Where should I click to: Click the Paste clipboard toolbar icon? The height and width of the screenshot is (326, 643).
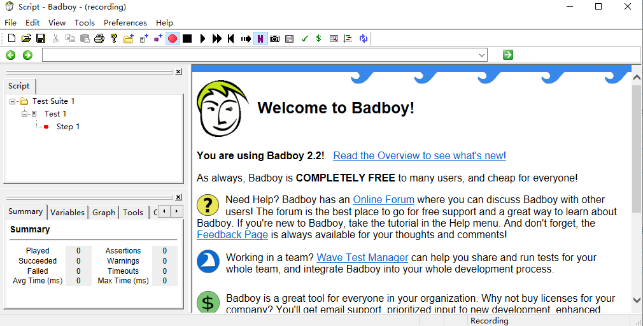point(85,39)
